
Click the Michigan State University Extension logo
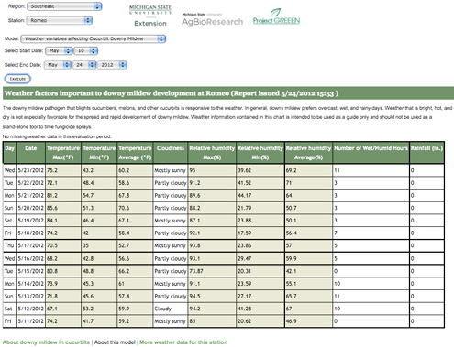click(150, 16)
